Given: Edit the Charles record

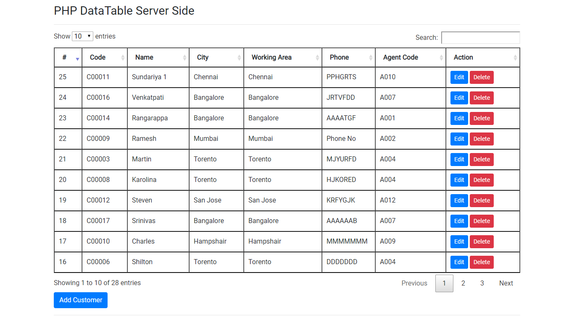Looking at the screenshot, I should click(459, 241).
